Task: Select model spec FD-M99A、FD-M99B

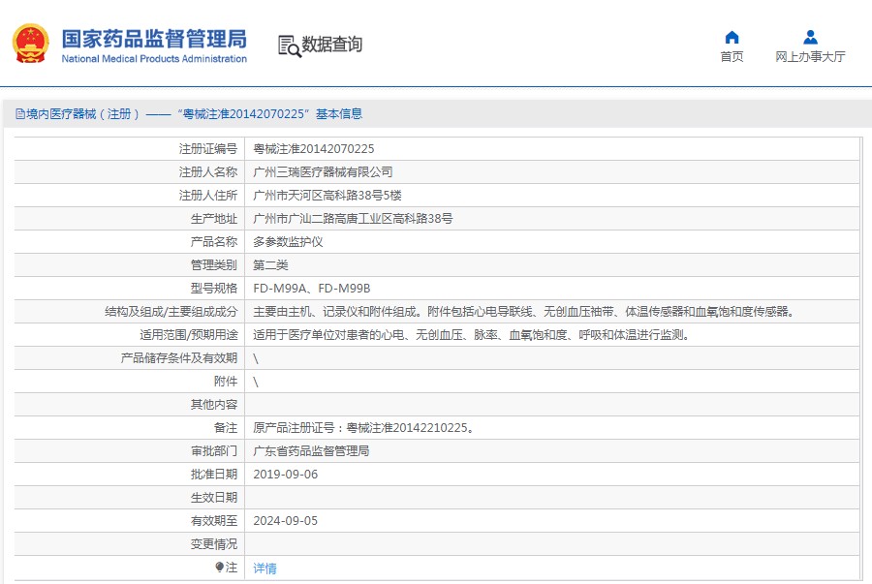Action: pyautogui.click(x=311, y=289)
